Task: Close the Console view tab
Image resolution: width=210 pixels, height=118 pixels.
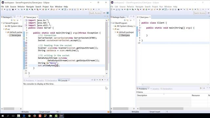Action: [69, 80]
